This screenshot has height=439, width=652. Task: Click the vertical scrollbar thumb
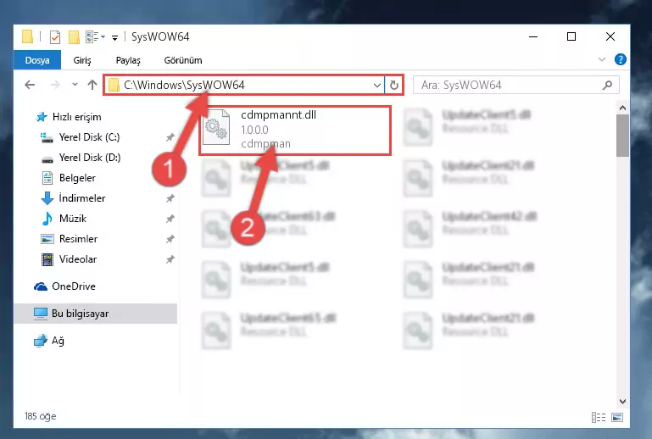(622, 136)
